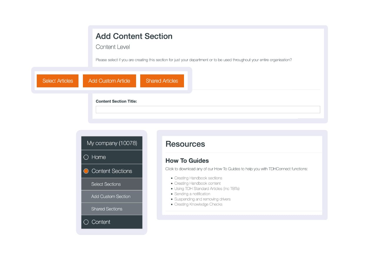
Task: Open the Home menu label
Action: tap(98, 157)
